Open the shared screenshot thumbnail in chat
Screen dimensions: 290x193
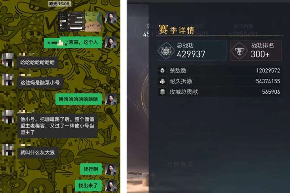pos(80,21)
